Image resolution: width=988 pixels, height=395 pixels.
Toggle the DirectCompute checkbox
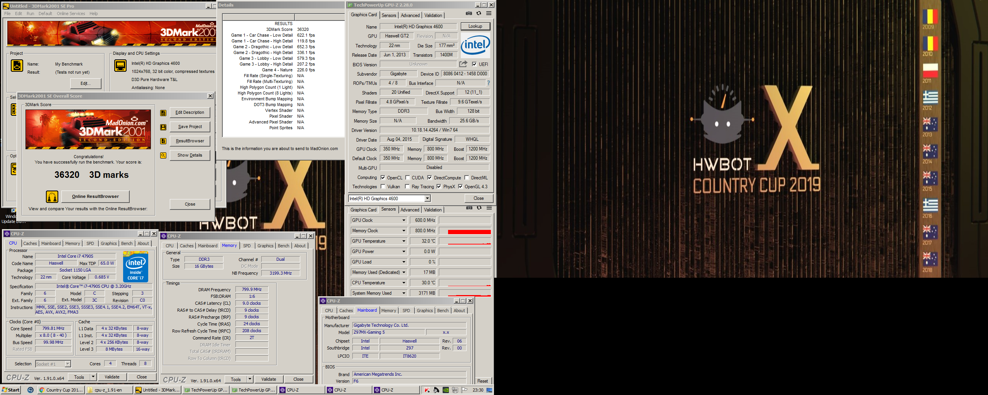(430, 178)
